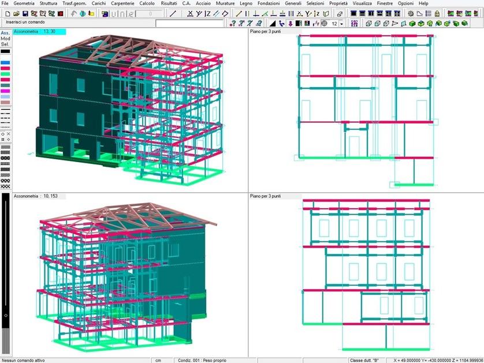Click the undo arrow icon
Screen dimensions: 484x363
tap(75, 14)
